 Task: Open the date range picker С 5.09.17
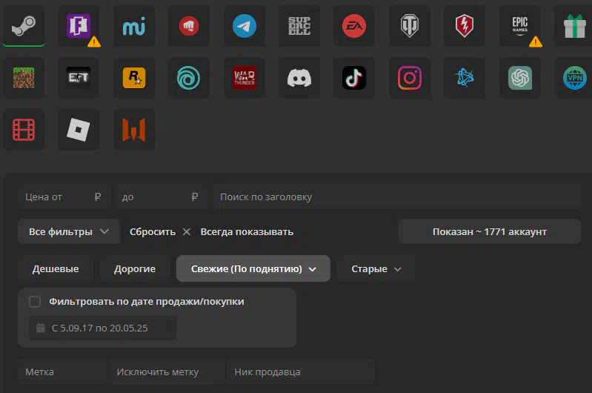click(x=103, y=328)
